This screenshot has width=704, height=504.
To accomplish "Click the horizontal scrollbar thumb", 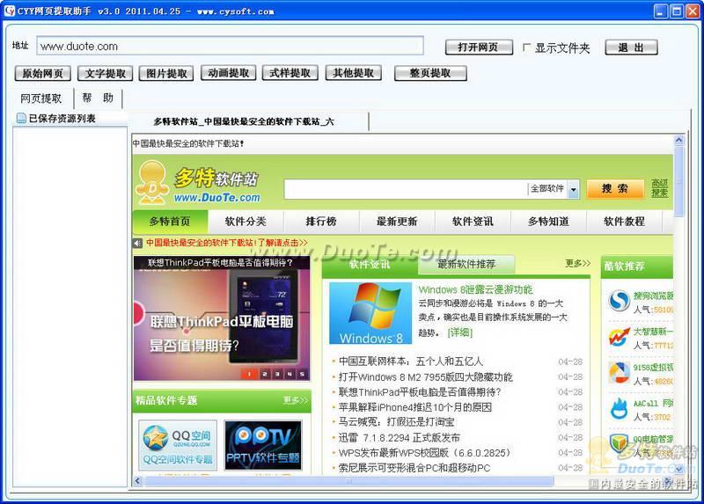I will coord(348,481).
